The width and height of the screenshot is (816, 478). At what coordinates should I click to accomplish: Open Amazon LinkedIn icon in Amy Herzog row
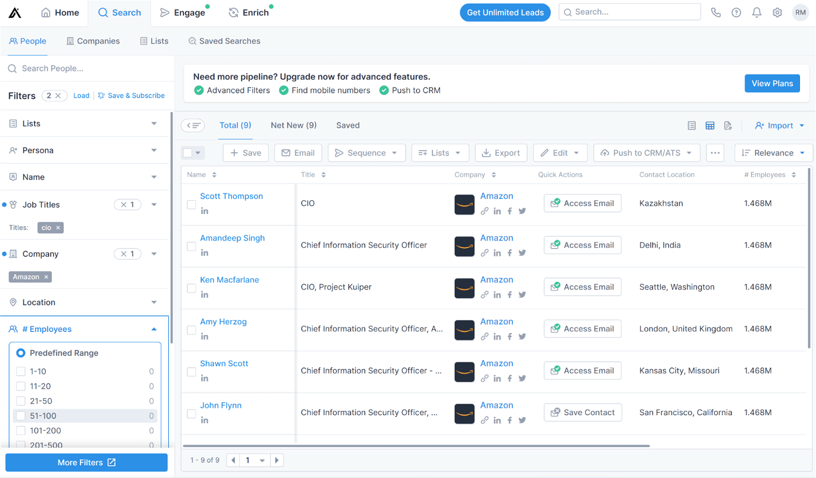coord(497,337)
